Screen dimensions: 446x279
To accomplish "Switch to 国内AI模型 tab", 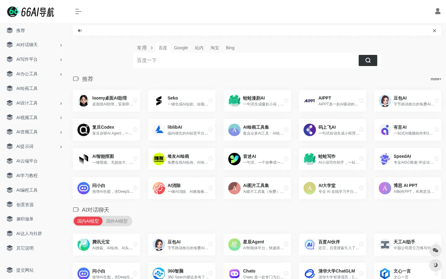I will pyautogui.click(x=88, y=221).
